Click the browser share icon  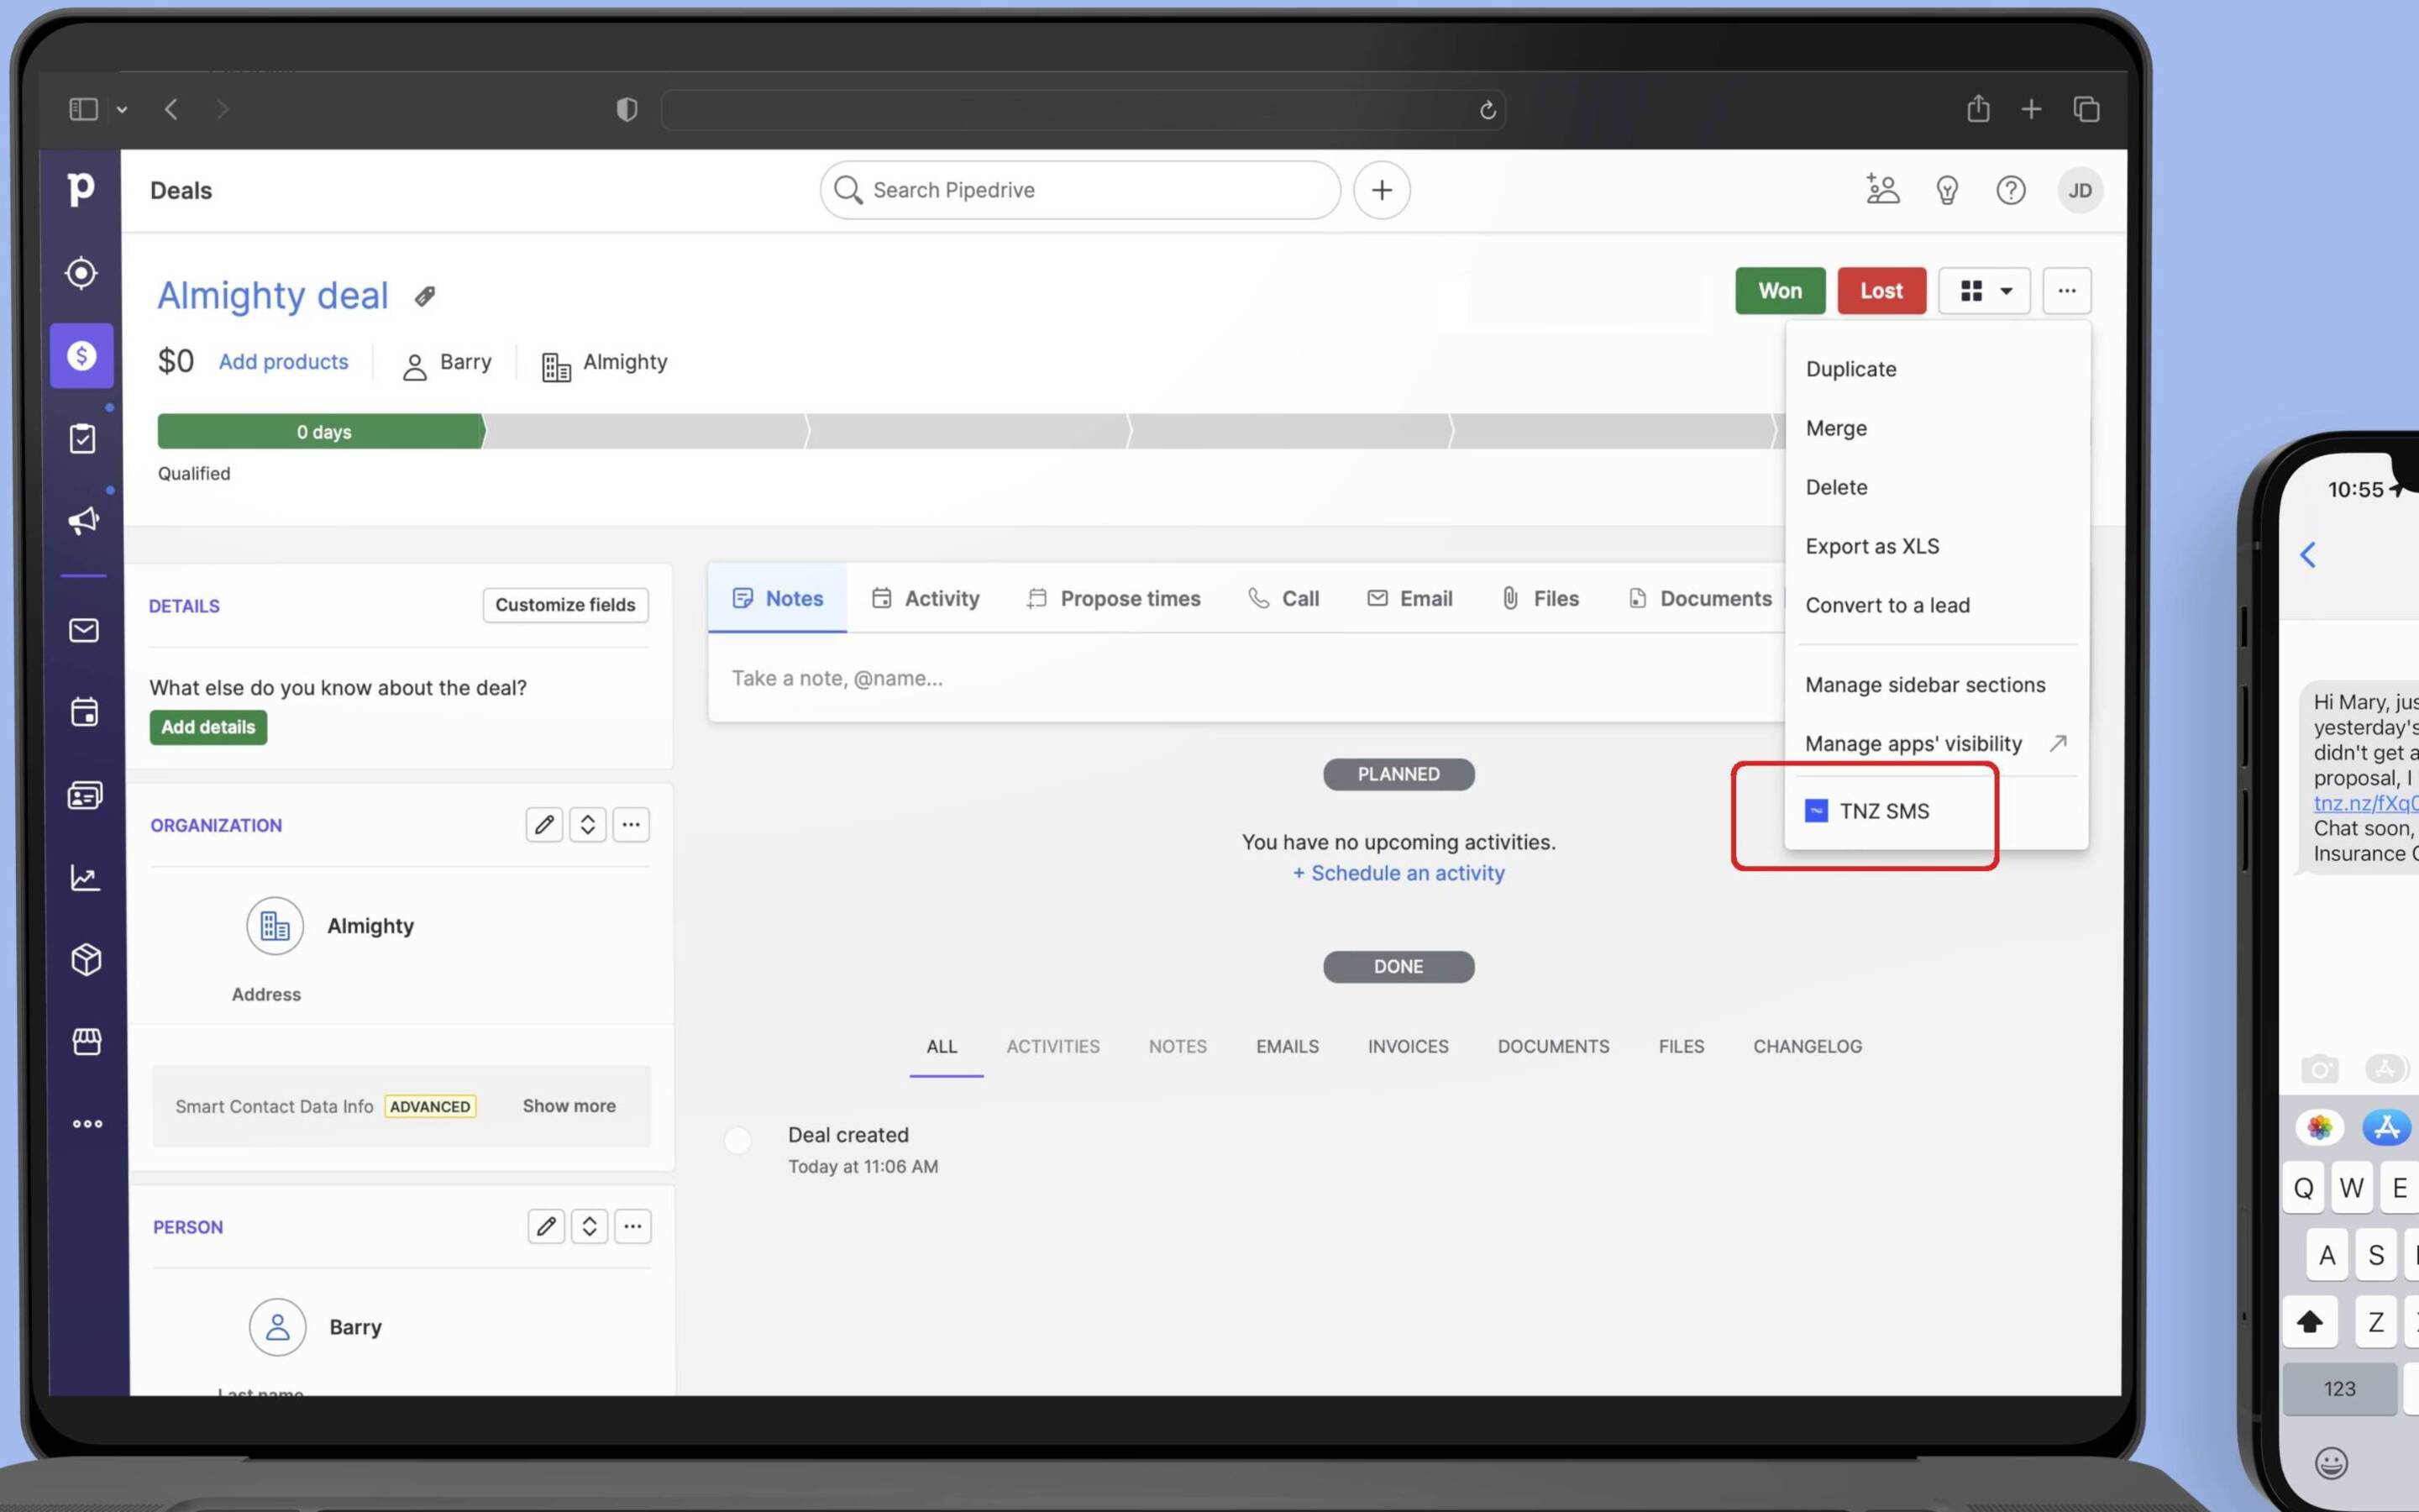[x=1978, y=108]
